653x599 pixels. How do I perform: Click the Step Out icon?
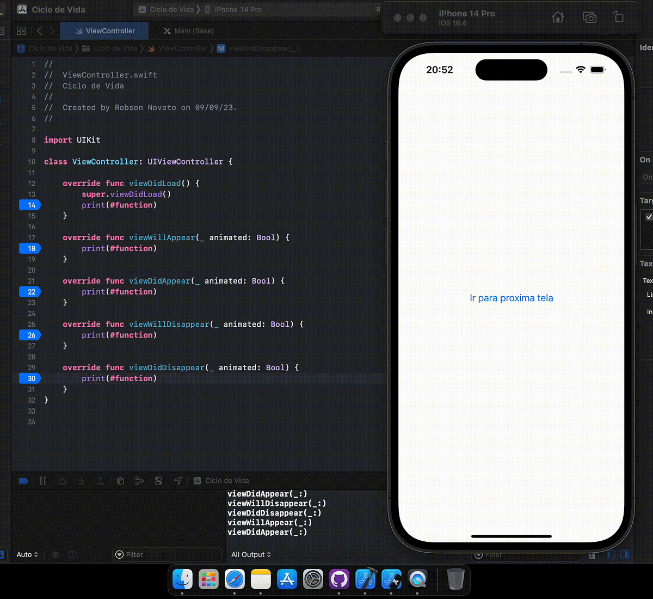101,481
